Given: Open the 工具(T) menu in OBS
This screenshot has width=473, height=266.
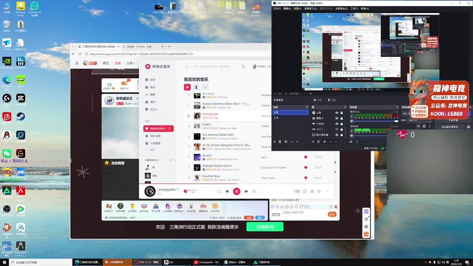Looking at the screenshot, I should [x=354, y=8].
